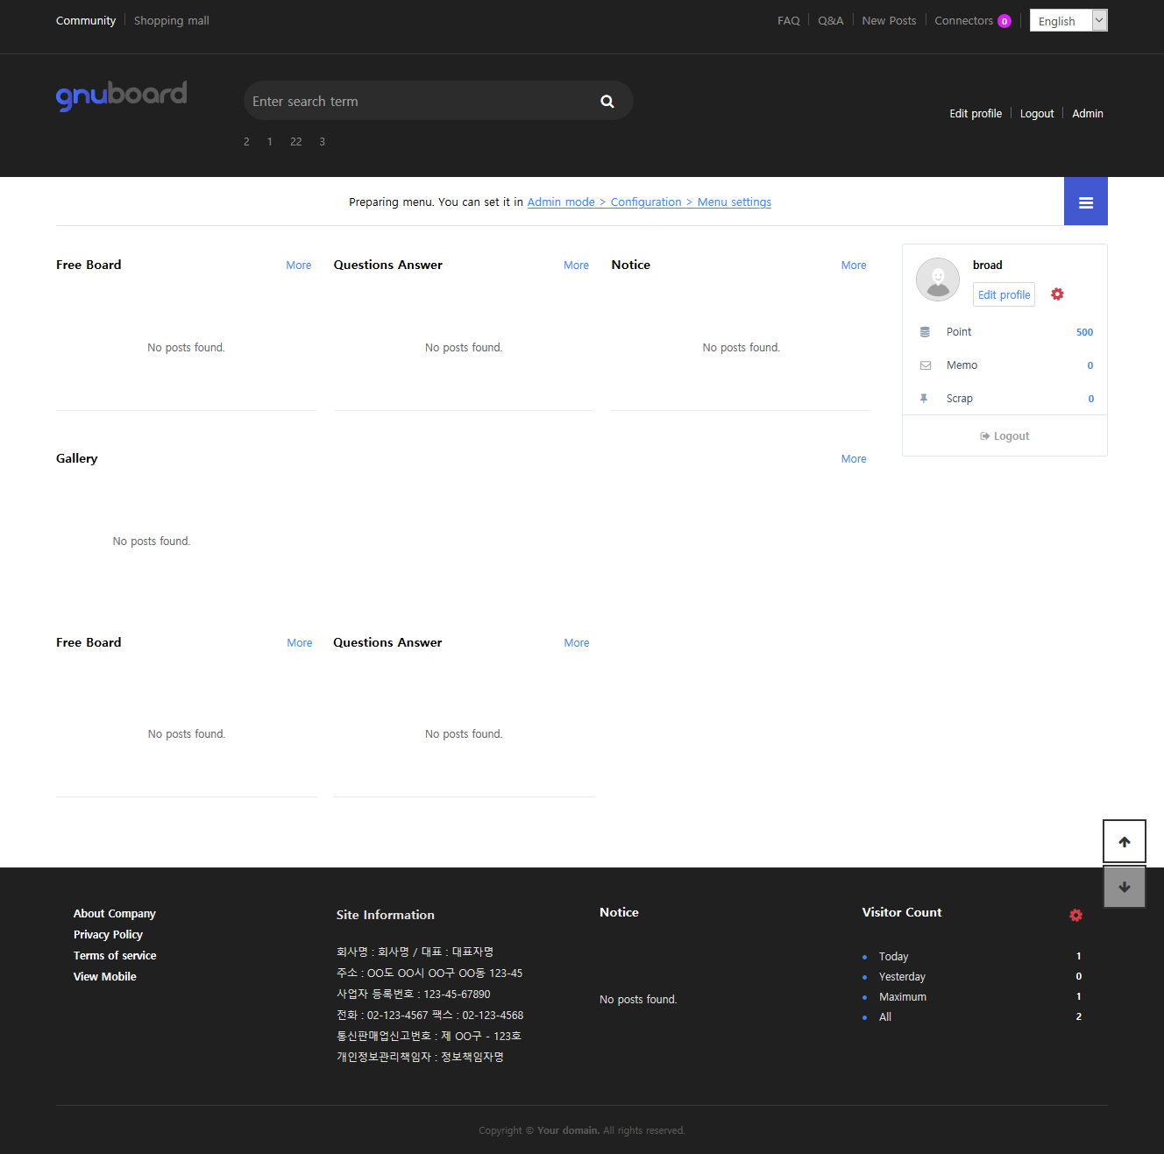Click the Edit profile button in sidebar
Image resolution: width=1164 pixels, height=1154 pixels.
click(1004, 295)
